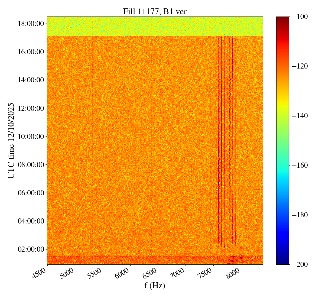Click the plot title 'Fill 11177, B1 ver'
The width and height of the screenshot is (325, 298).
click(155, 11)
